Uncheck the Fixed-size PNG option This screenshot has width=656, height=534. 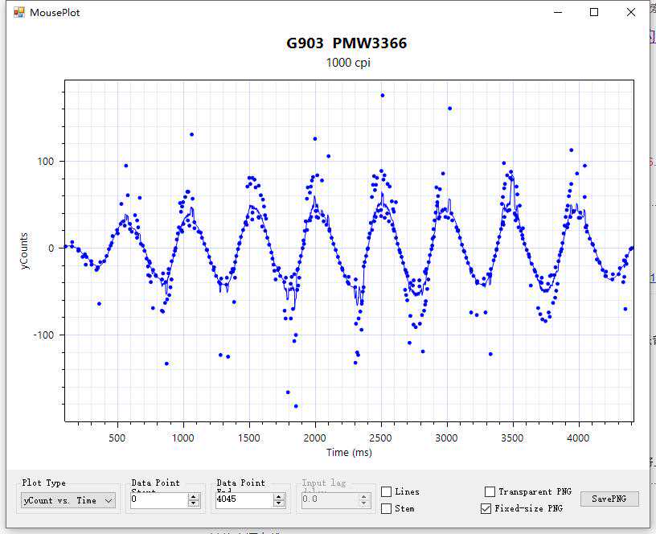coord(486,508)
